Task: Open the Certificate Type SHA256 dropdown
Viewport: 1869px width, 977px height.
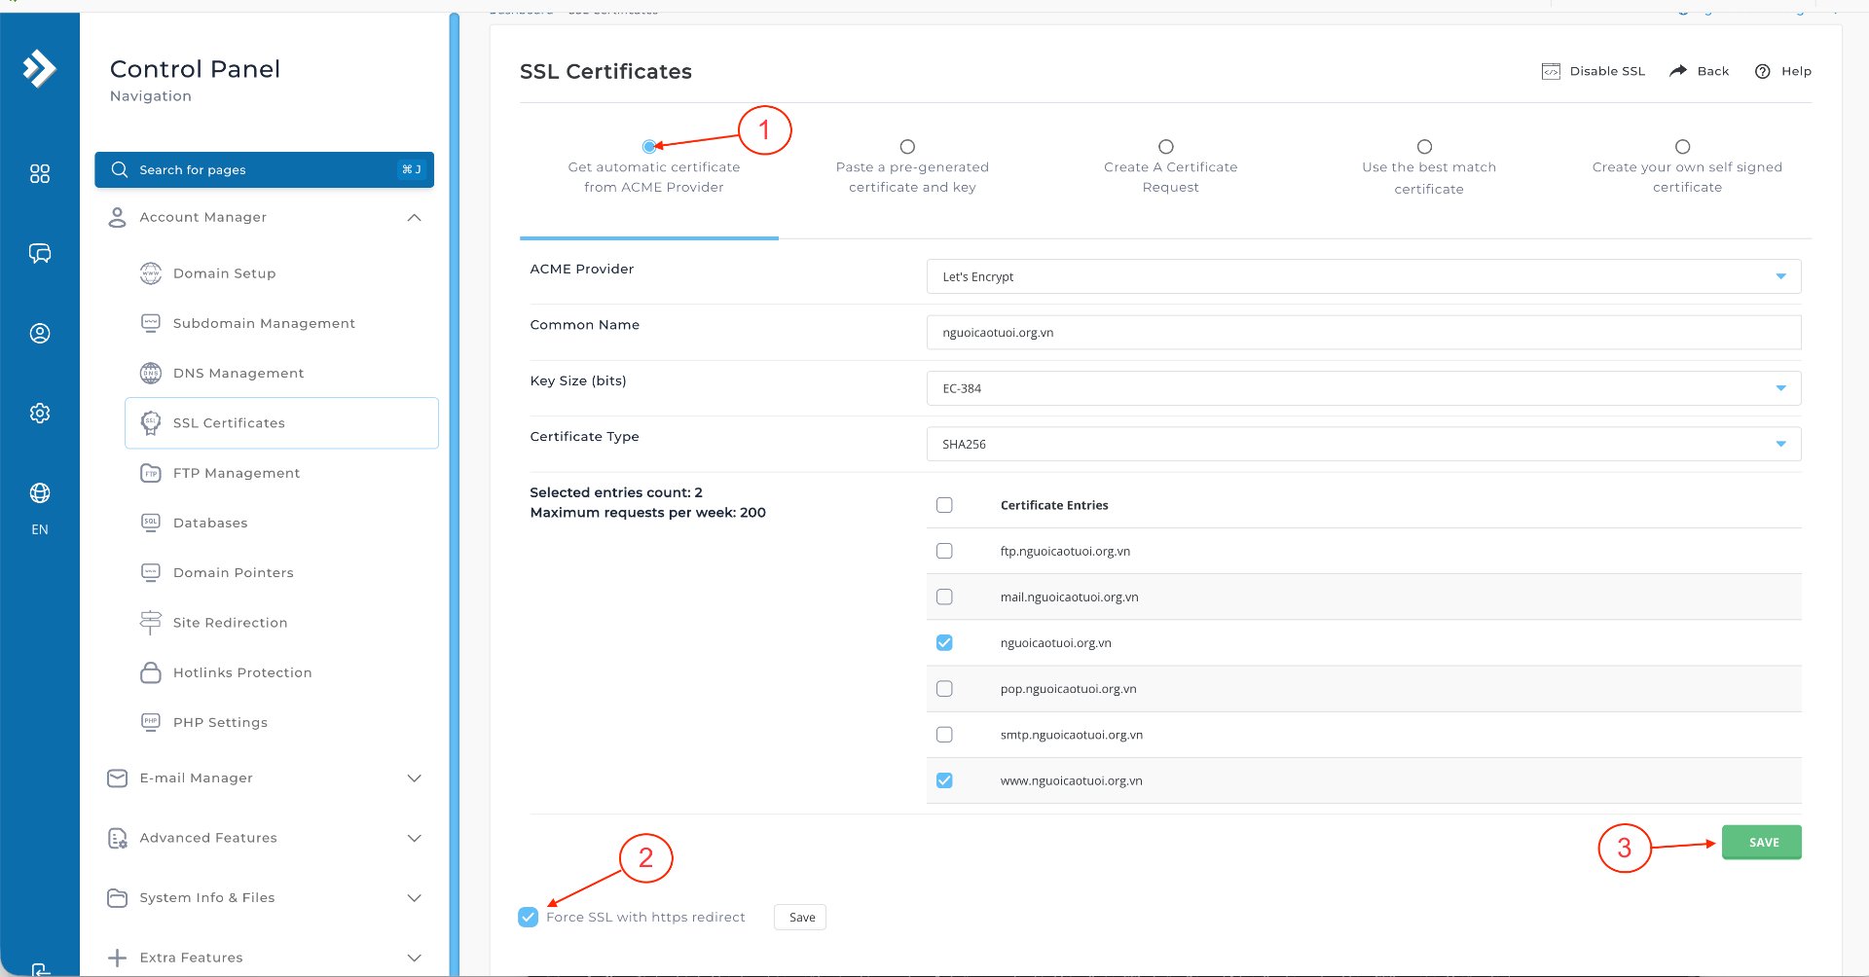Action: click(1363, 444)
